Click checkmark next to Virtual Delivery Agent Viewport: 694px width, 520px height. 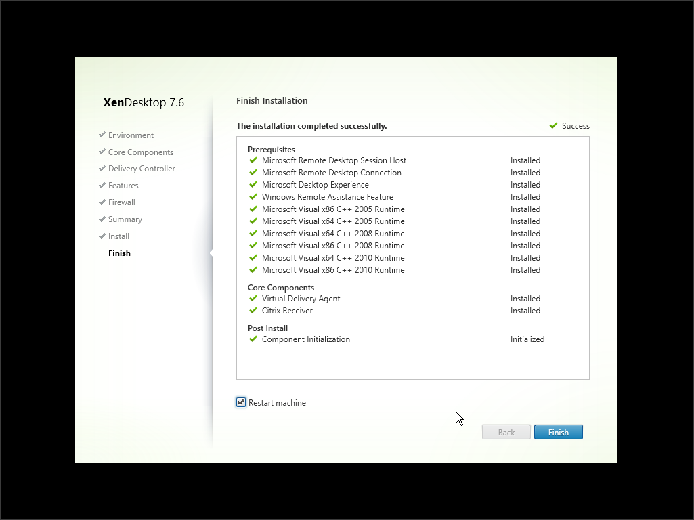[253, 299]
